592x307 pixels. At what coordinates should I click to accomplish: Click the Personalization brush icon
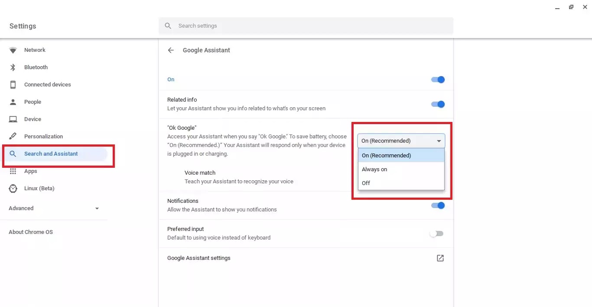pos(13,137)
